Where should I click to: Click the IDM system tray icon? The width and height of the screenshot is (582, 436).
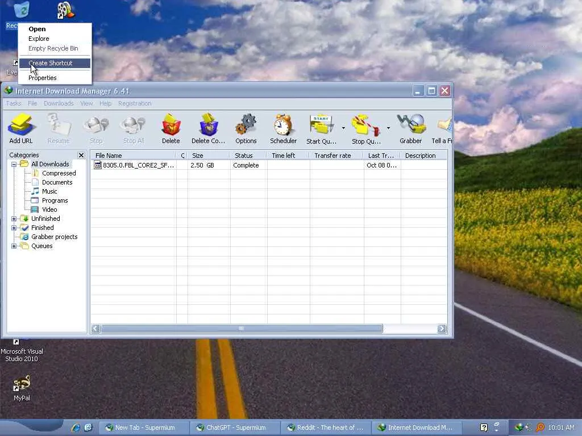coord(519,427)
